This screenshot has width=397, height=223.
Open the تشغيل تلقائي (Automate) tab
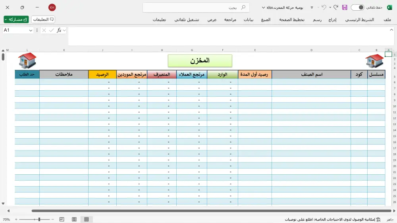pyautogui.click(x=187, y=20)
